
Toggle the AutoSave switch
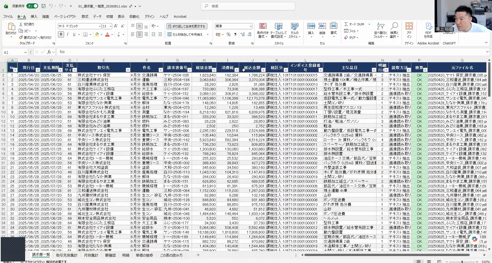(32, 6)
